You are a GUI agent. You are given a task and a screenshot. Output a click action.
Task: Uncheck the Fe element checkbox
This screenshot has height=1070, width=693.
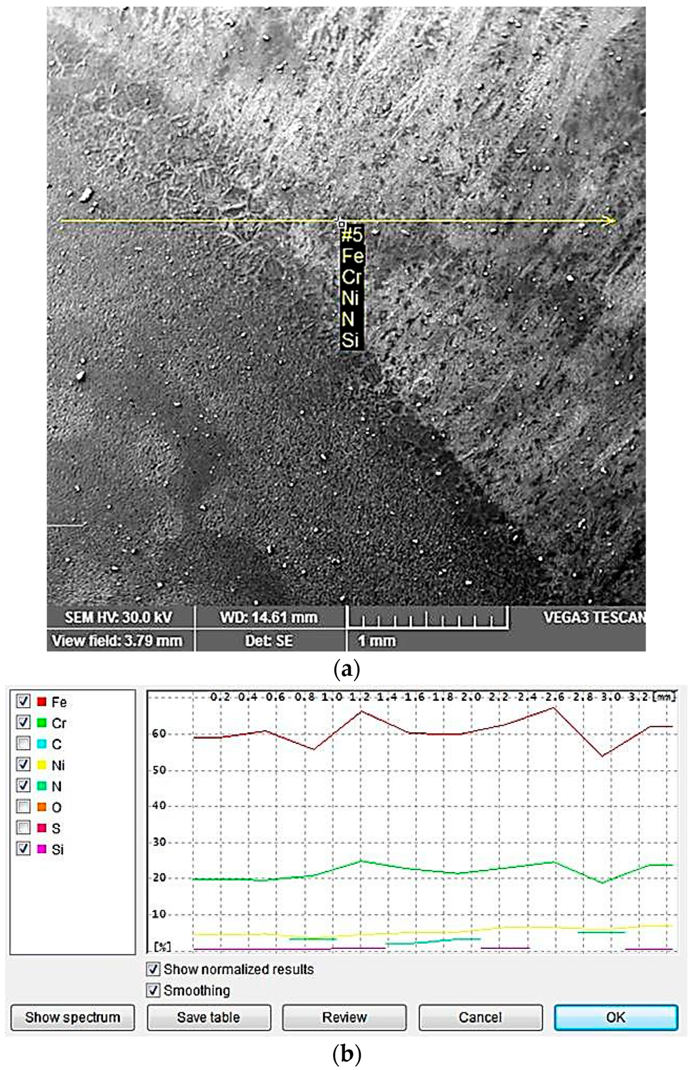coord(24,702)
